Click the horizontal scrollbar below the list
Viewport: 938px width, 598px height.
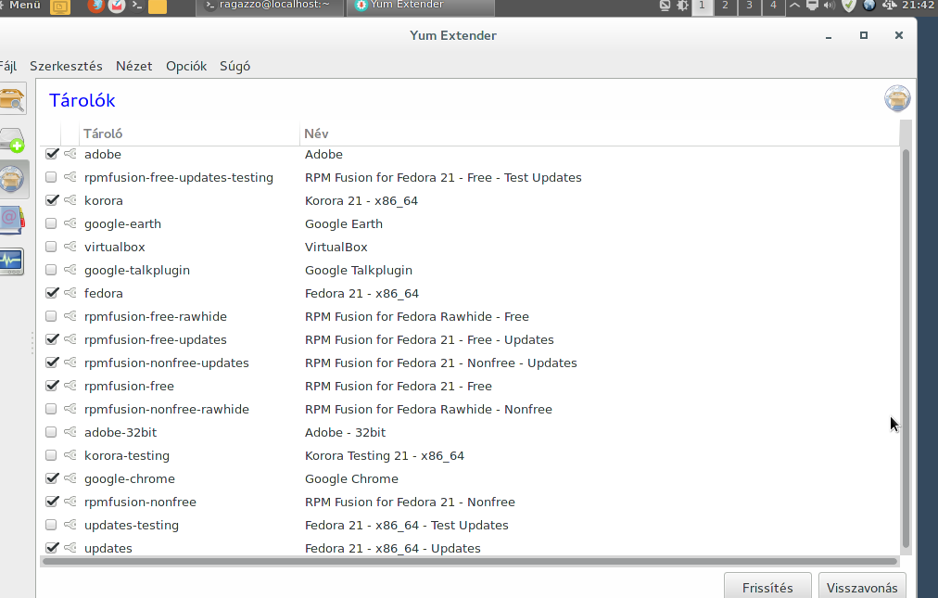tap(470, 561)
